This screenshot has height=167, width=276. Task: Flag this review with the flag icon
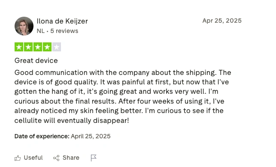point(94,158)
